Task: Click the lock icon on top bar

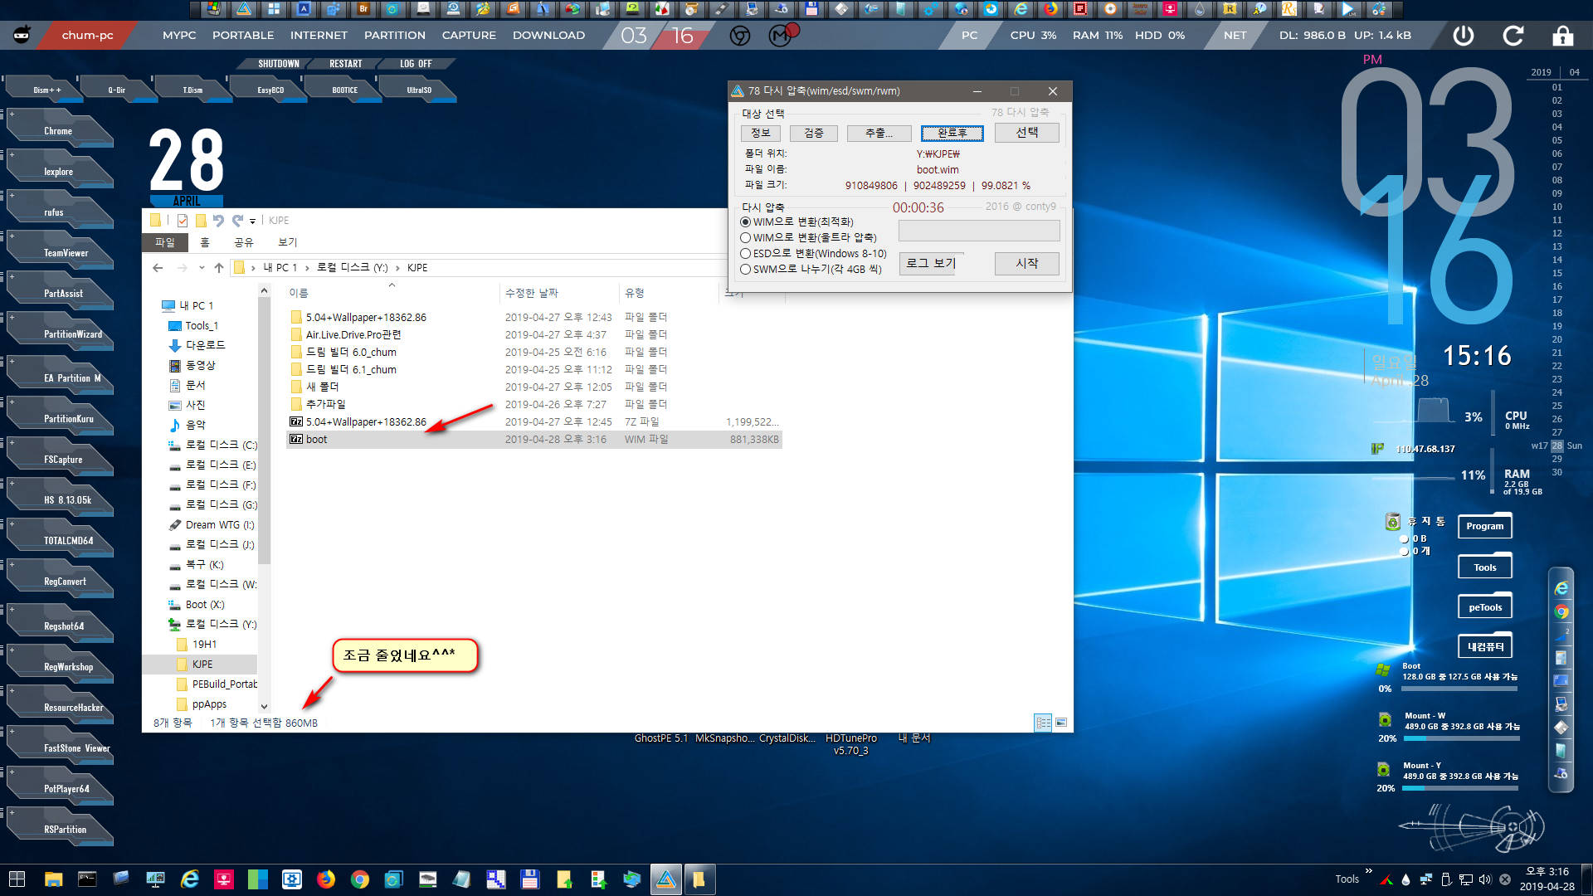Action: pyautogui.click(x=1563, y=36)
